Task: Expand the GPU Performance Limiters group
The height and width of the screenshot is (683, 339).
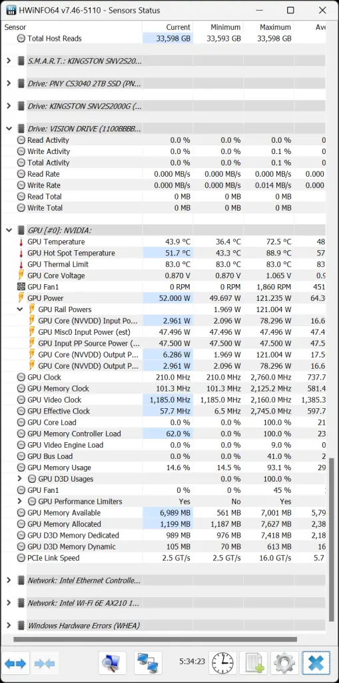Action: click(x=19, y=502)
